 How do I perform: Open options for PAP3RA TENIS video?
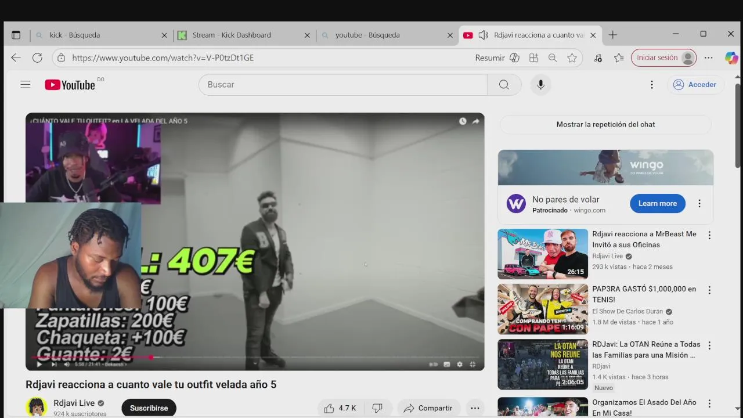pyautogui.click(x=709, y=290)
